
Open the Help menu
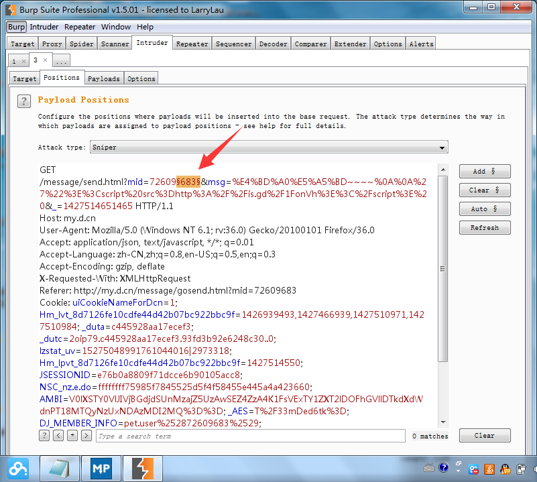pyautogui.click(x=145, y=27)
